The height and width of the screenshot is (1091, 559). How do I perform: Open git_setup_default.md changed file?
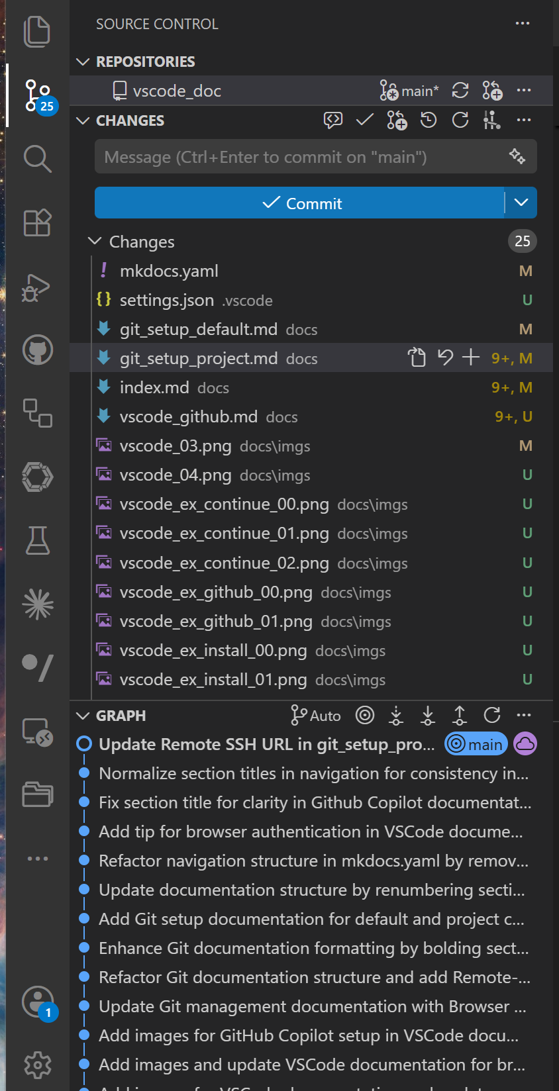311,329
